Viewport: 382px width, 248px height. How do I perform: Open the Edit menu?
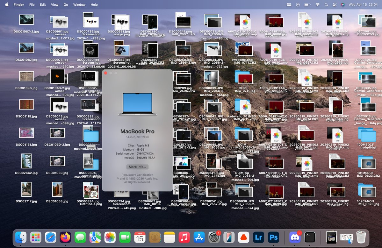pyautogui.click(x=43, y=5)
